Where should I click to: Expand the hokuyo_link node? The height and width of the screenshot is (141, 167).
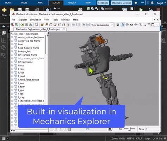point(12,51)
